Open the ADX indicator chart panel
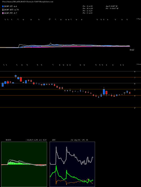Viewport: 141px width, 187px height. [x=72, y=164]
